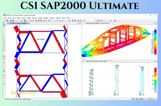
Task: Click the Undo arrow icon
Action: tap(16, 21)
